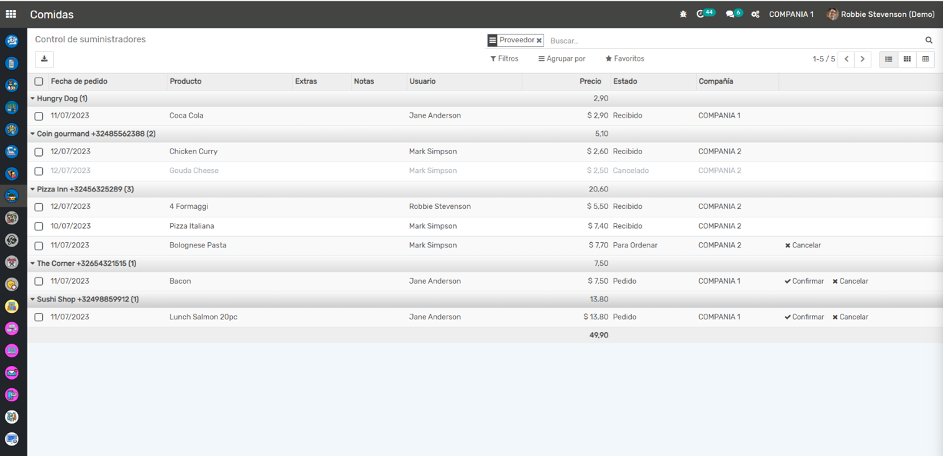Go to next page arrow
This screenshot has height=456, width=943.
pos(862,59)
